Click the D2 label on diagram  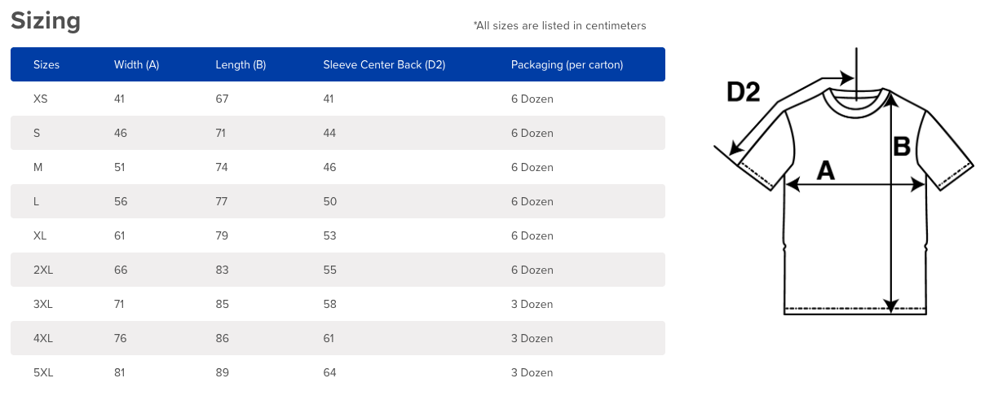pos(743,92)
